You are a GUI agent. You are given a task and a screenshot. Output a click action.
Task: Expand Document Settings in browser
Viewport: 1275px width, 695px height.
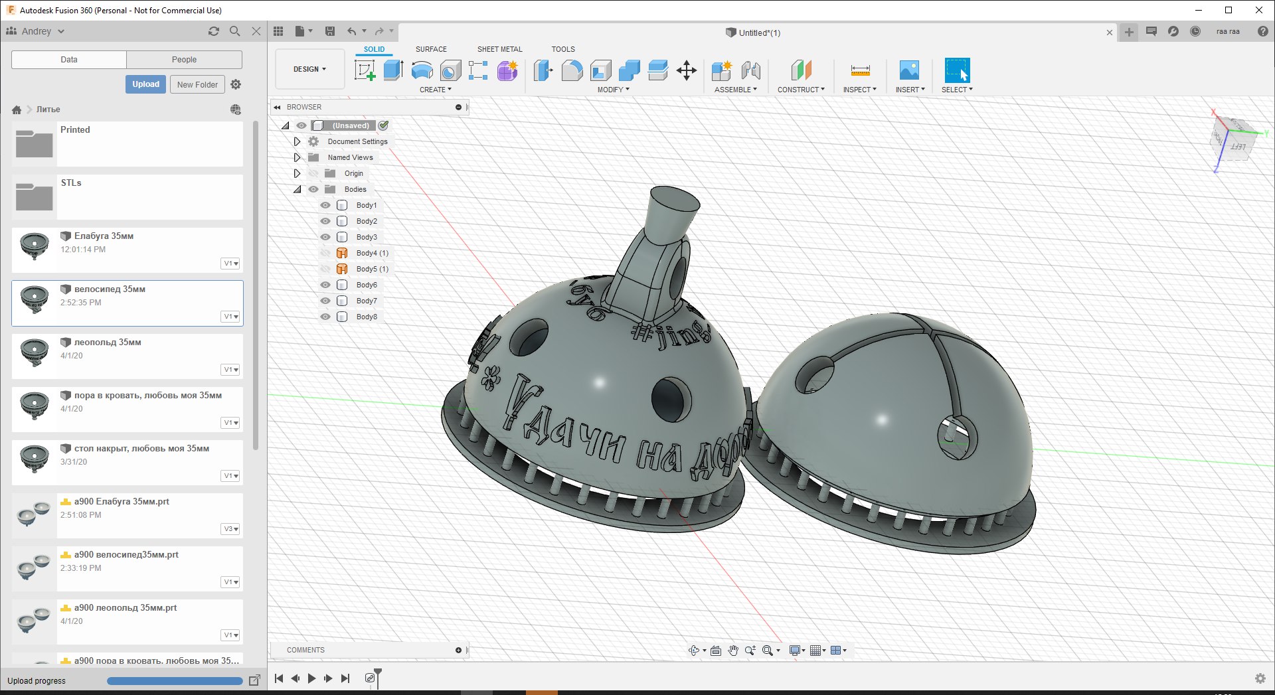coord(297,141)
